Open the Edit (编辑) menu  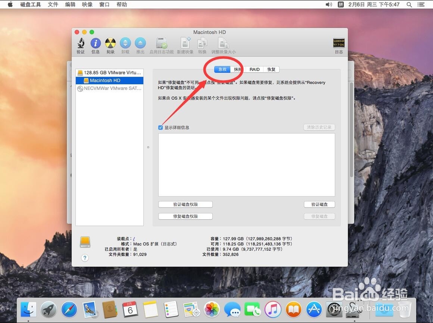[70, 4]
